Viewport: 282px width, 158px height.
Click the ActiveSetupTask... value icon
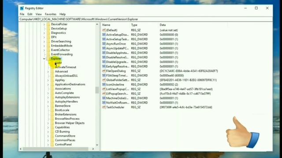104,39
